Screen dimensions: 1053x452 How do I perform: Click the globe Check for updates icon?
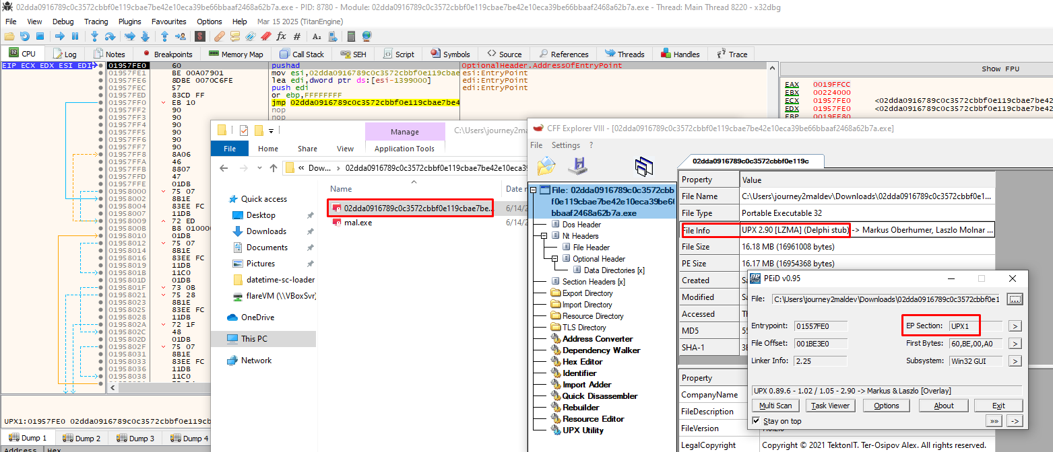click(366, 36)
